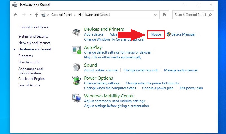Open Manage audio devices

[181, 70]
